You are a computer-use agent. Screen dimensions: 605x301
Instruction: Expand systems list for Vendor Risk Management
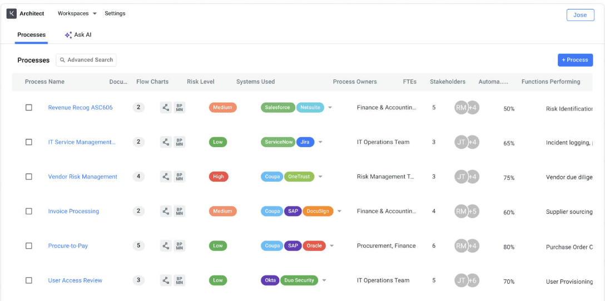click(x=320, y=177)
